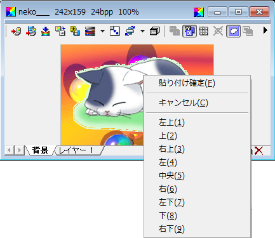Click the 1K save disk icon

tap(75, 31)
